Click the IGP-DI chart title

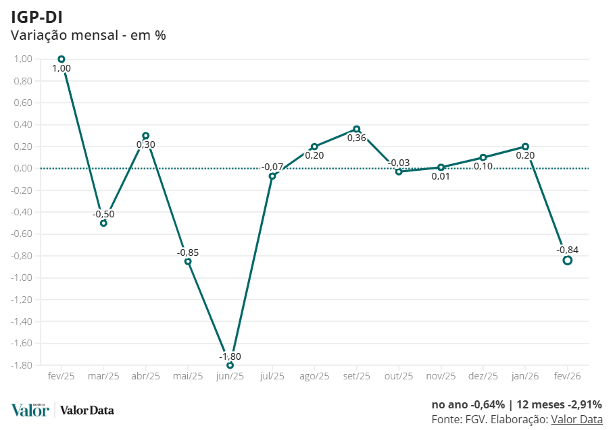click(36, 17)
